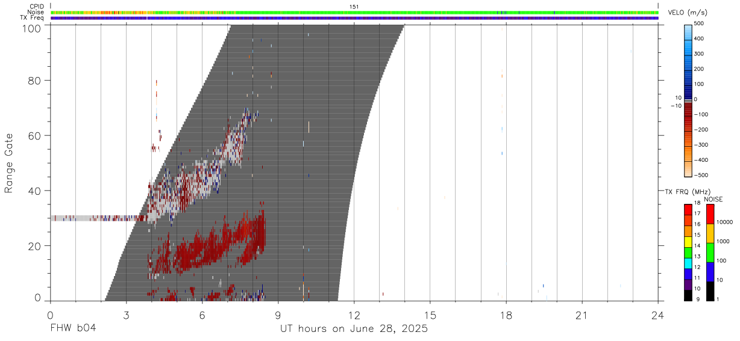
Task: Click x-axis tick label 24
Action: pos(658,315)
